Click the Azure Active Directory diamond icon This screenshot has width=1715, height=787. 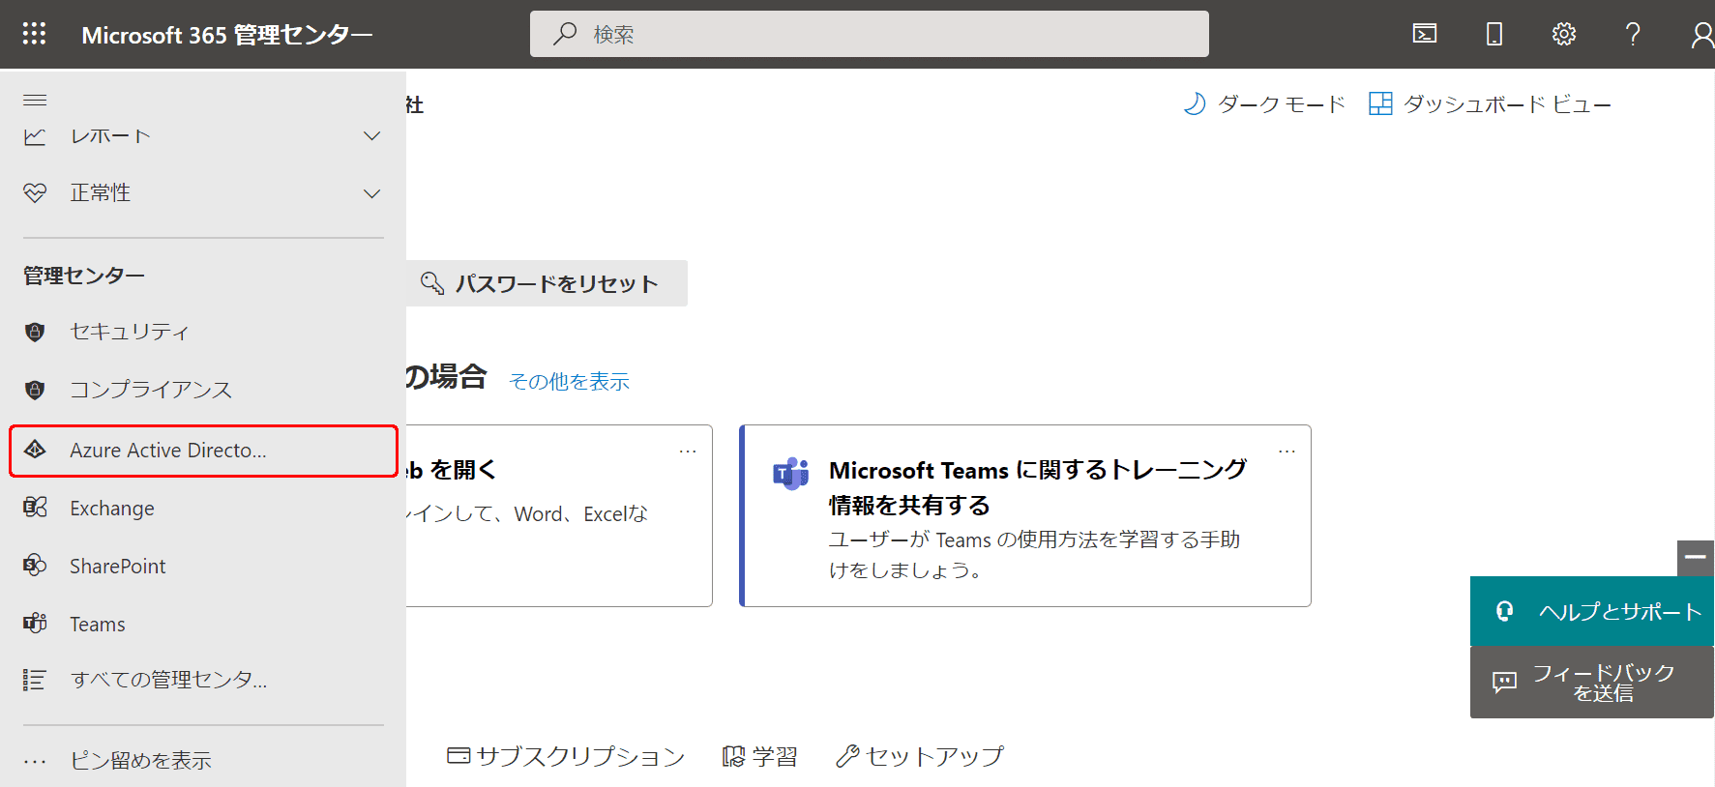(35, 450)
